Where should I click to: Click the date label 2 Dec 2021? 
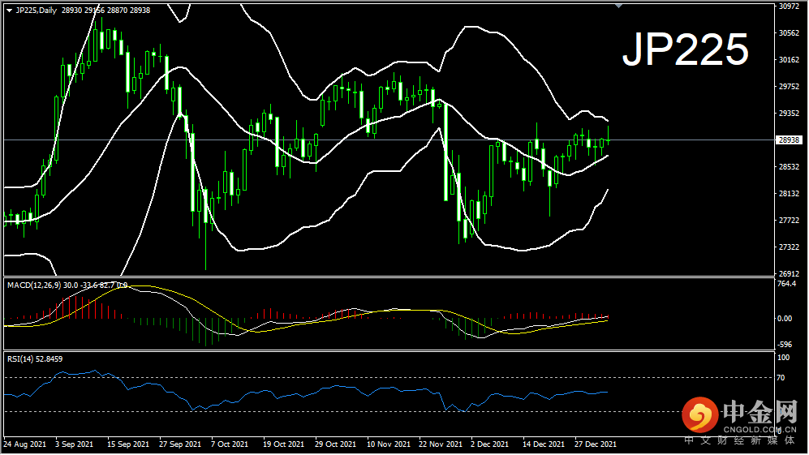point(489,444)
